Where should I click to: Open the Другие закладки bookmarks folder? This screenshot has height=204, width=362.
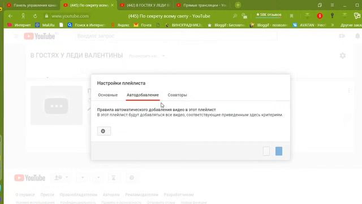pos(351,25)
